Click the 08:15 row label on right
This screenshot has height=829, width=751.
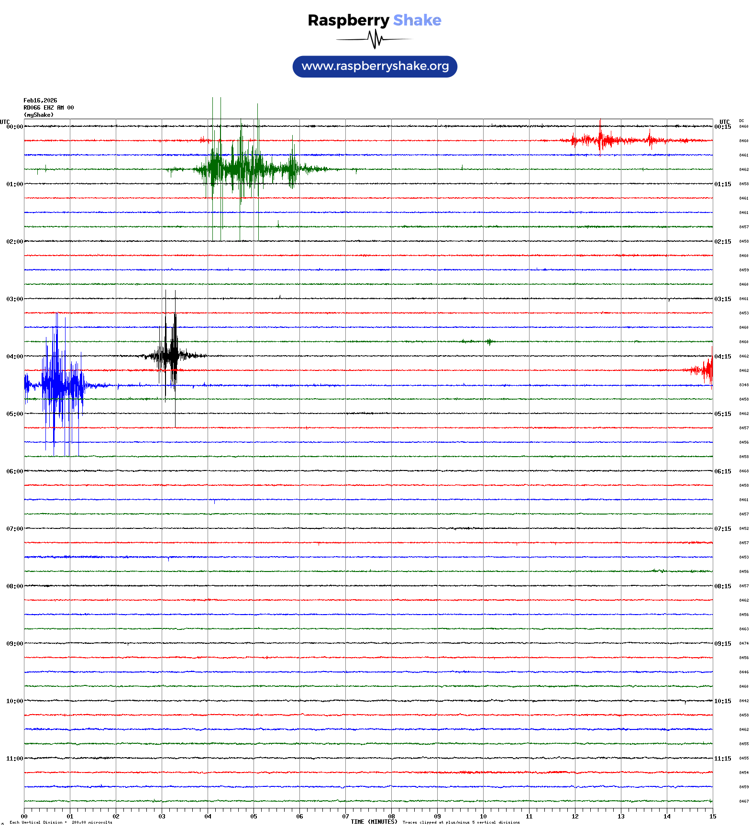coord(722,586)
